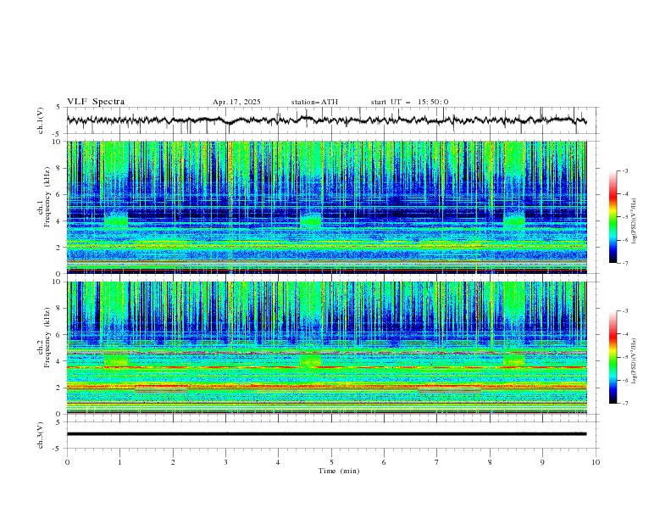This screenshot has height=519, width=671.
Task: Click the "-3" tick on ch.1 colorbar
Action: 624,170
